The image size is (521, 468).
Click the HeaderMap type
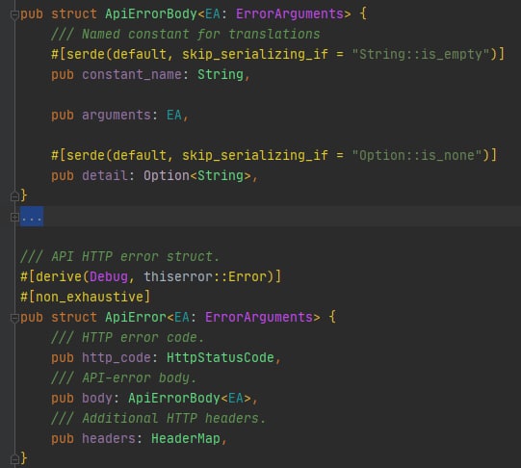tap(186, 439)
